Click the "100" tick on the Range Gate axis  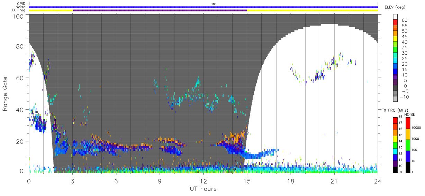18,16
